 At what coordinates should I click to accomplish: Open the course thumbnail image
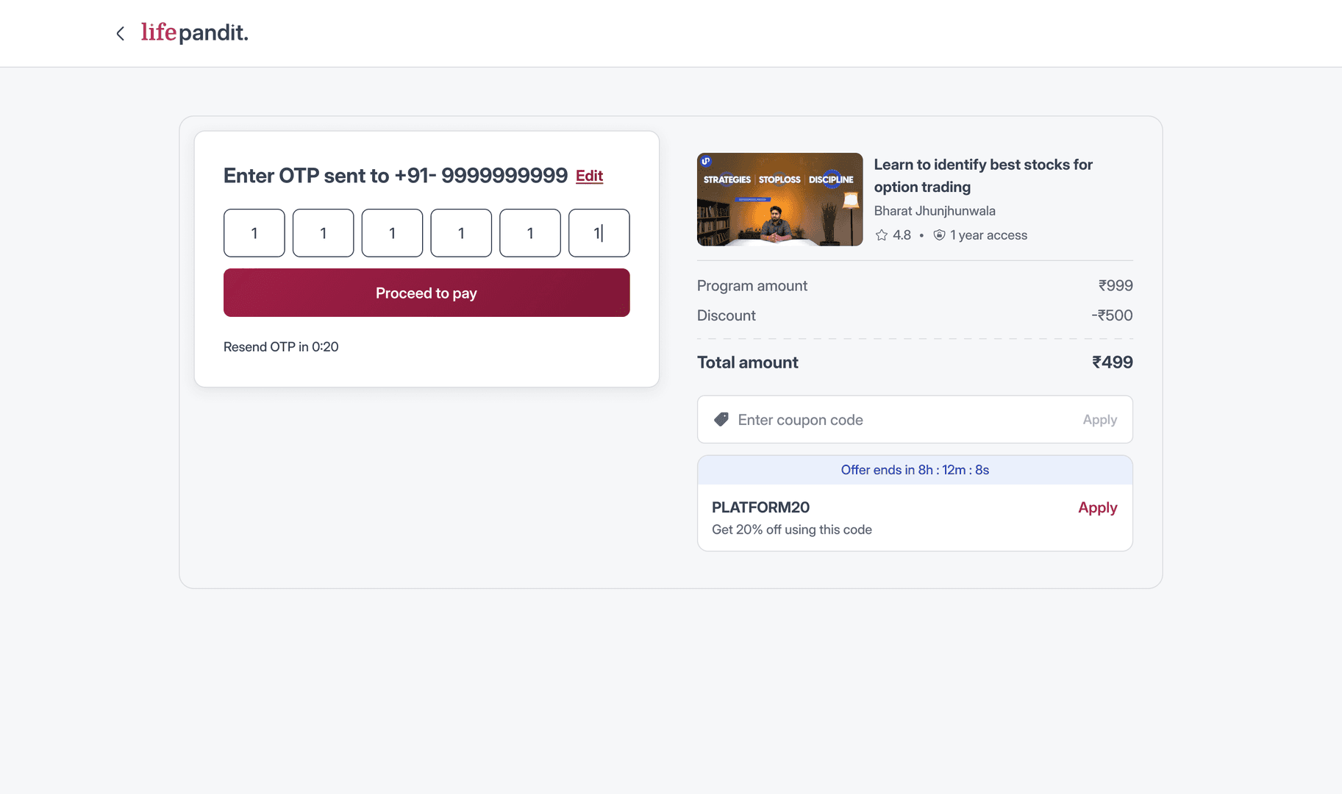tap(779, 199)
